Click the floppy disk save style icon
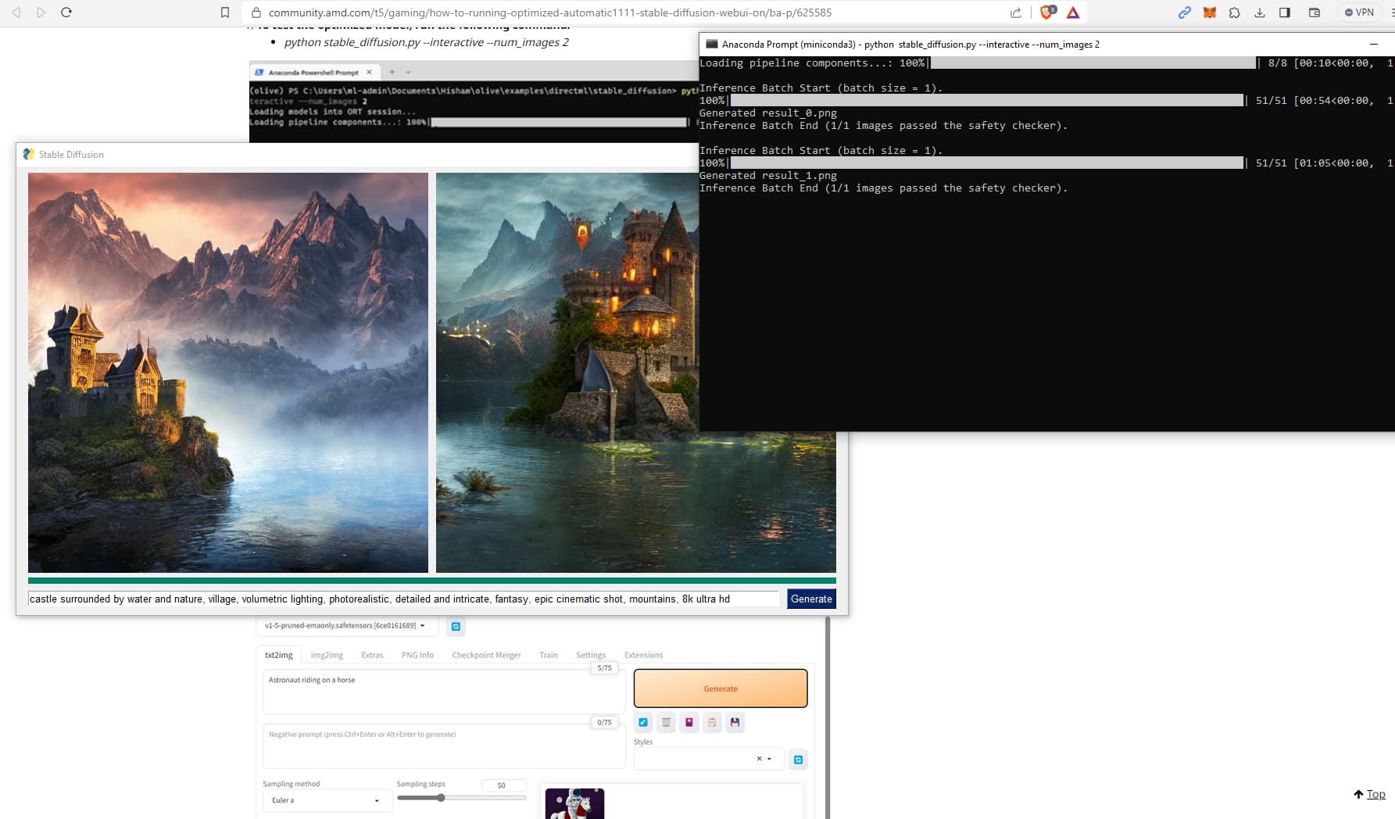1395x819 pixels. point(735,722)
